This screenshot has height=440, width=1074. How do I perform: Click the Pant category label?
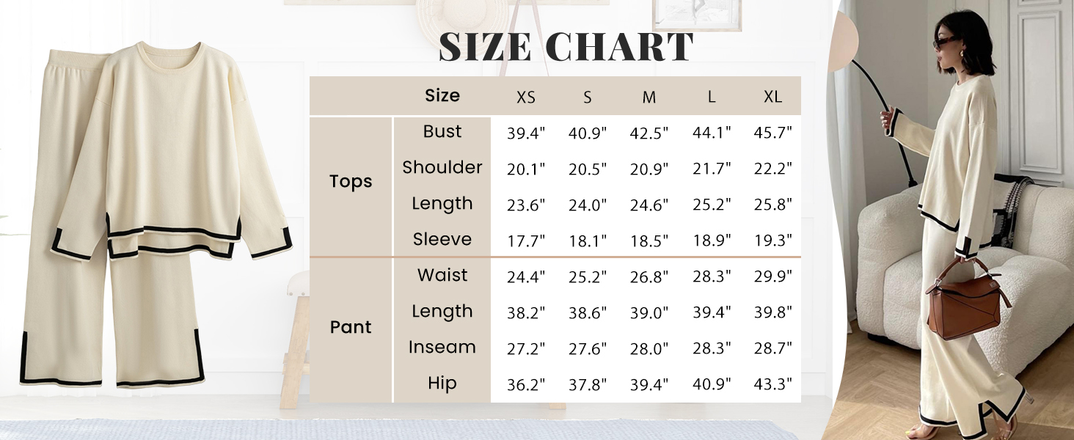click(351, 327)
